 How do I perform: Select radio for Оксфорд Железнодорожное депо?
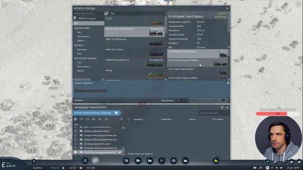pos(75,148)
